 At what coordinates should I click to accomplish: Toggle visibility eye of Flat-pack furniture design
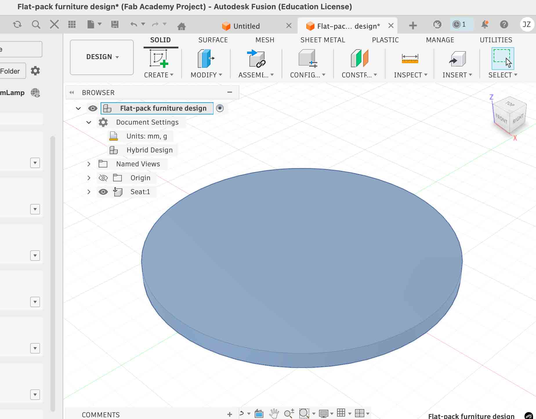pyautogui.click(x=93, y=108)
